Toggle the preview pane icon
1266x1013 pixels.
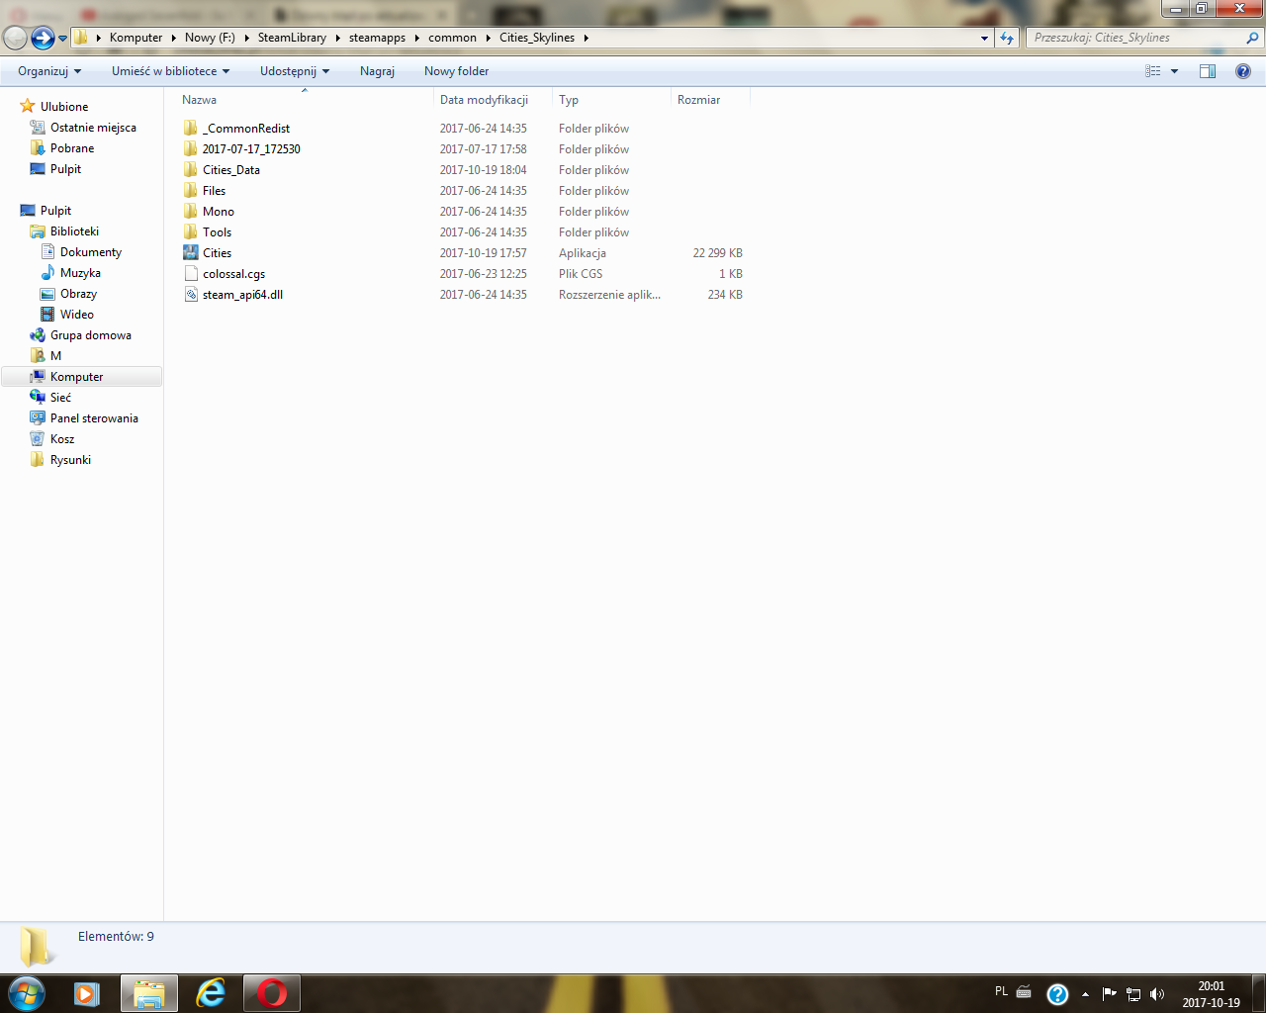tap(1208, 71)
